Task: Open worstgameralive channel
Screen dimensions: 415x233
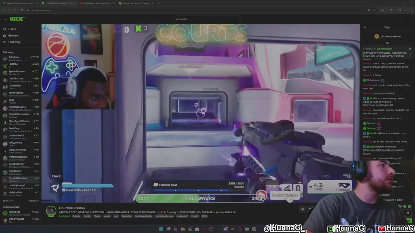Action: pyautogui.click(x=20, y=158)
